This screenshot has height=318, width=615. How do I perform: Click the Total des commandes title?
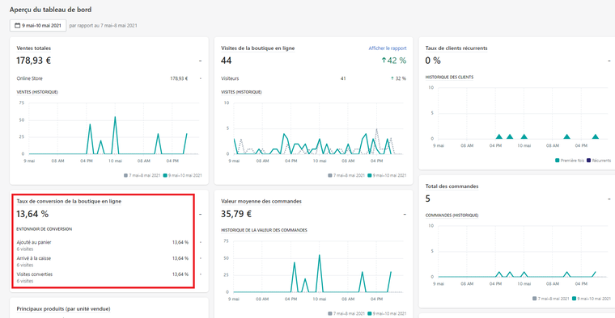tap(452, 186)
